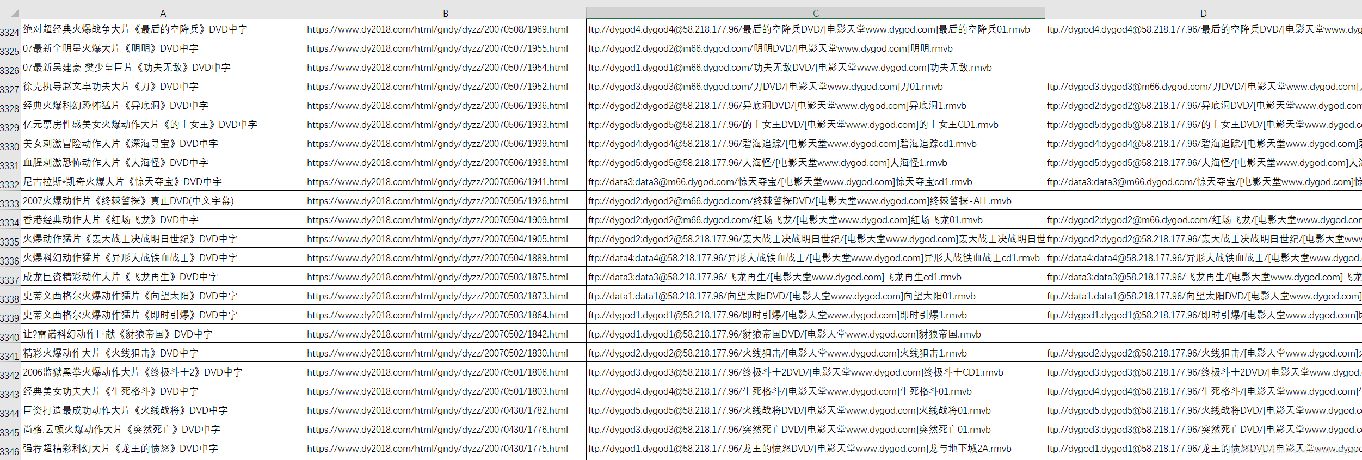Click cell with 《明明》DVD中字 title
The image size is (1362, 460).
(x=163, y=48)
